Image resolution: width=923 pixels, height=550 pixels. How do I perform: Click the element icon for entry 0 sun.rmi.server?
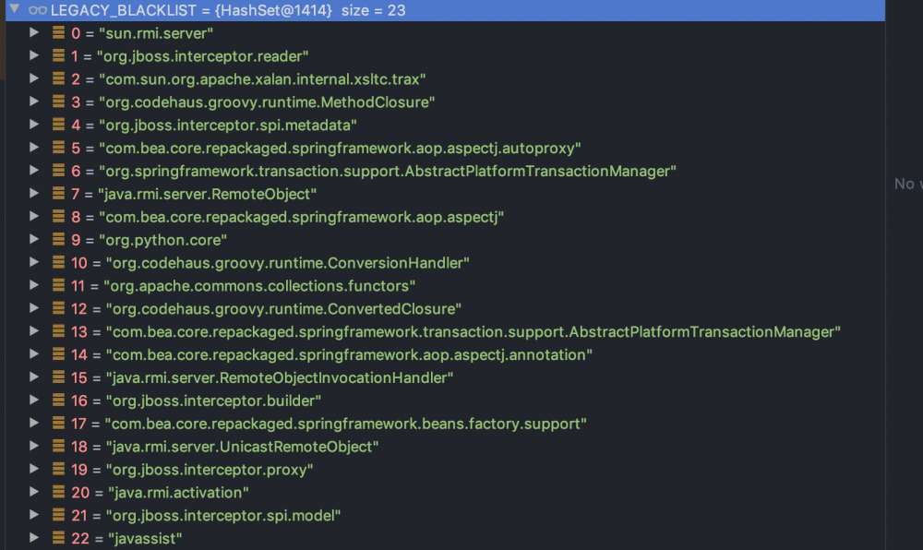pos(59,33)
